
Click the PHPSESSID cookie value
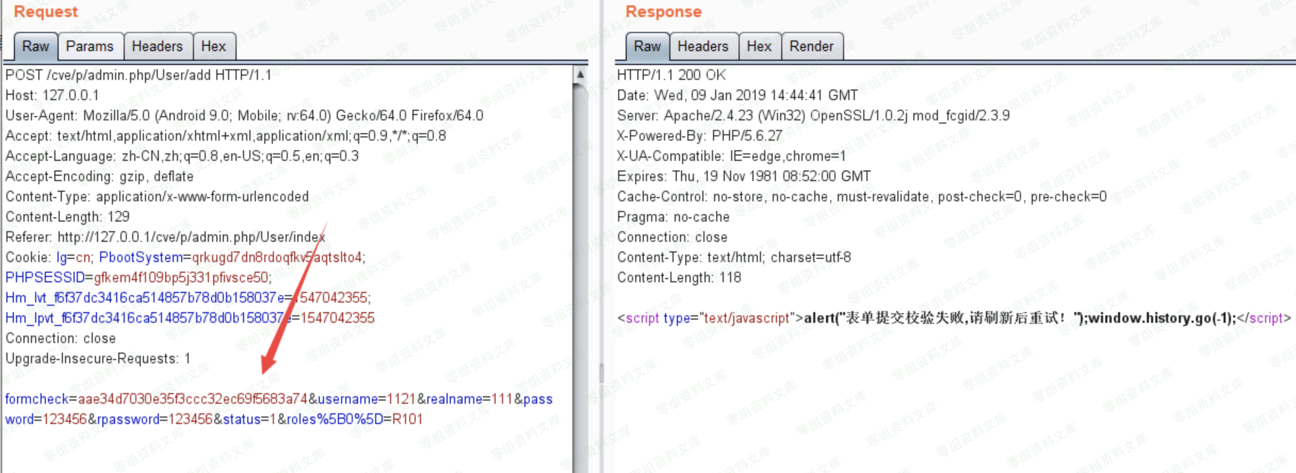[181, 278]
